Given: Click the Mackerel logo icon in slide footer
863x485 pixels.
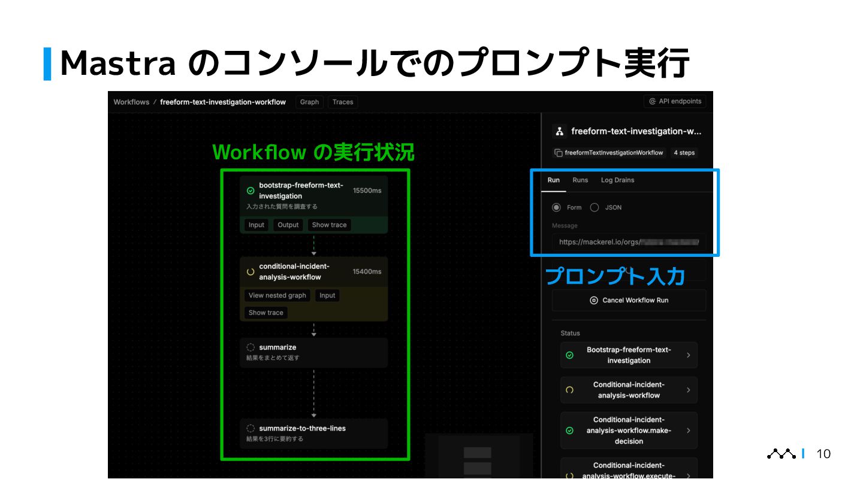Looking at the screenshot, I should pos(781,454).
